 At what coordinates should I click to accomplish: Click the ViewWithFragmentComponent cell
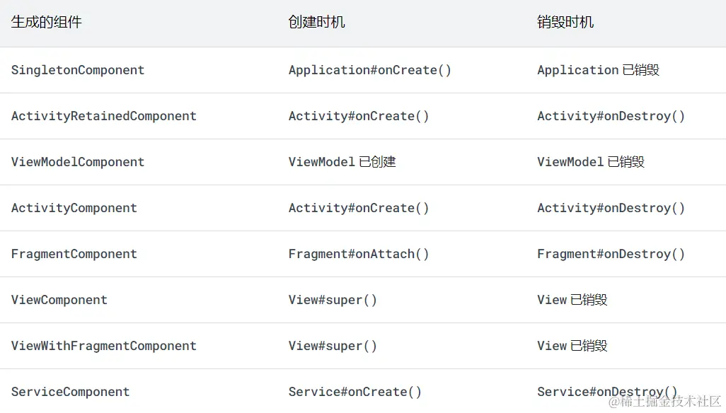(x=104, y=346)
